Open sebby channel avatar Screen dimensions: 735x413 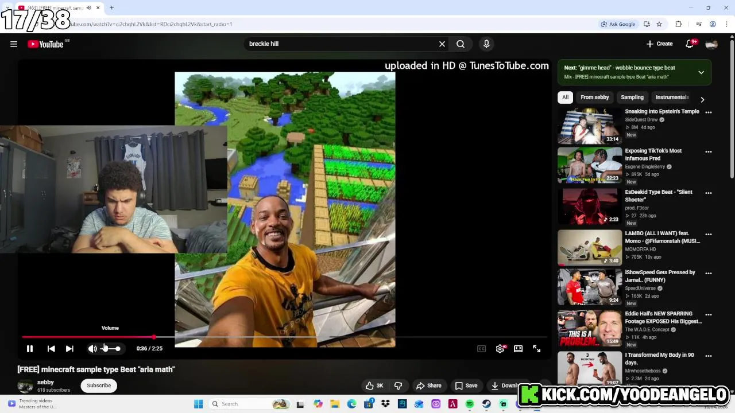click(25, 386)
